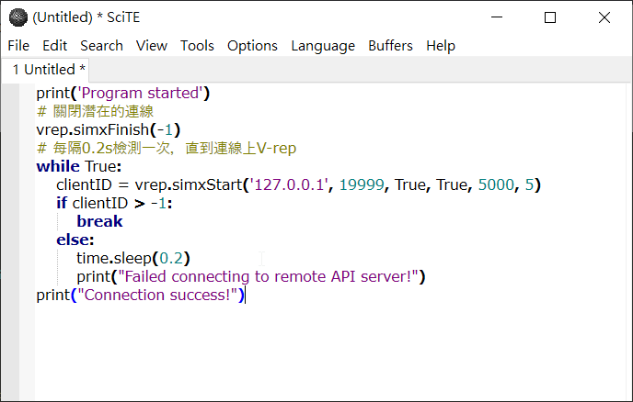The height and width of the screenshot is (402, 633).
Task: Click the "Connection success!" string on last line
Action: [x=161, y=296]
